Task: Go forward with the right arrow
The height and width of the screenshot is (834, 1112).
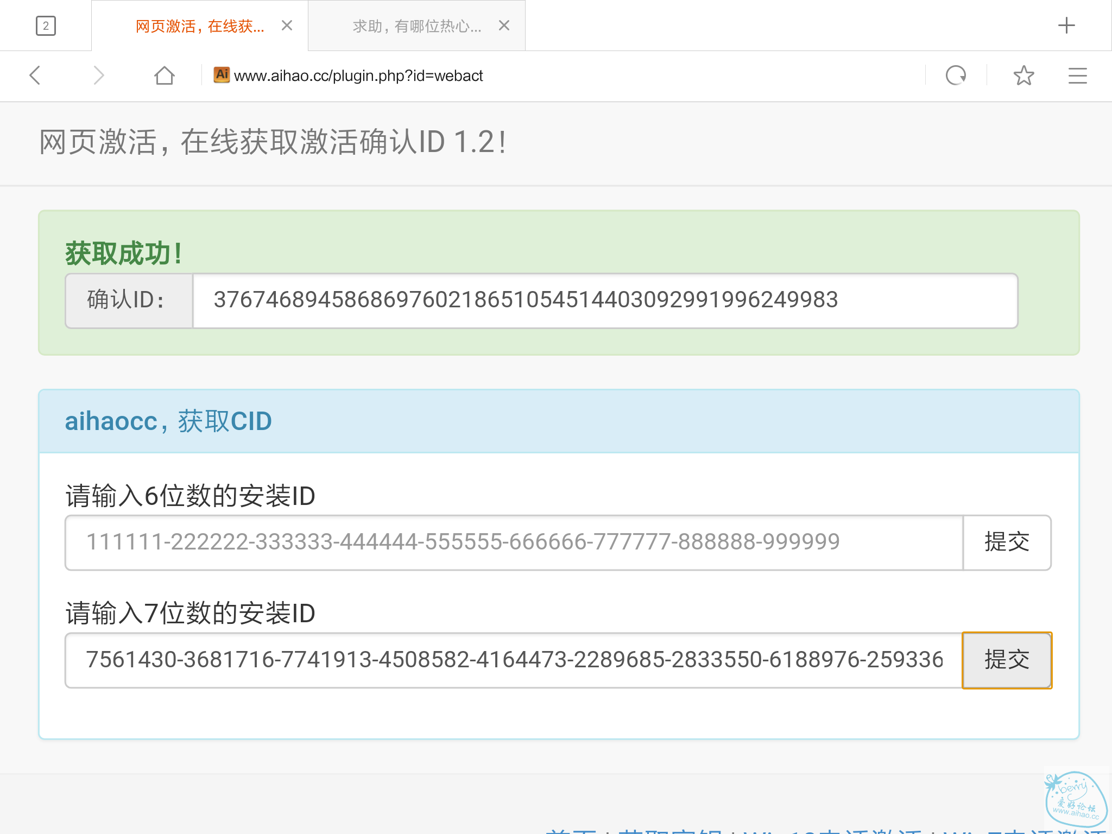Action: point(98,75)
